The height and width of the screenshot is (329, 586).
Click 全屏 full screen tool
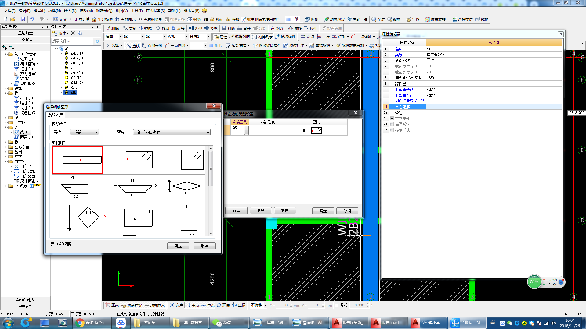pos(378,19)
